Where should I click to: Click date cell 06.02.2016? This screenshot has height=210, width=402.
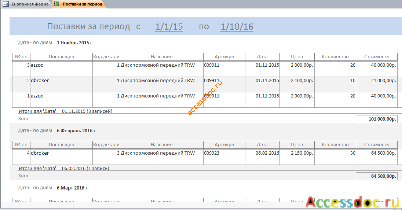point(262,157)
